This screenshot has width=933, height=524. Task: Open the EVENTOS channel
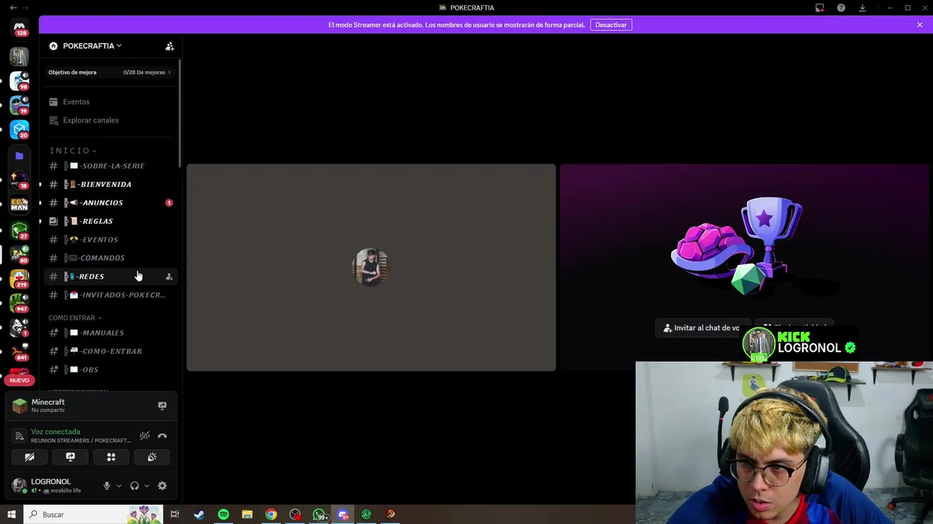click(110, 239)
